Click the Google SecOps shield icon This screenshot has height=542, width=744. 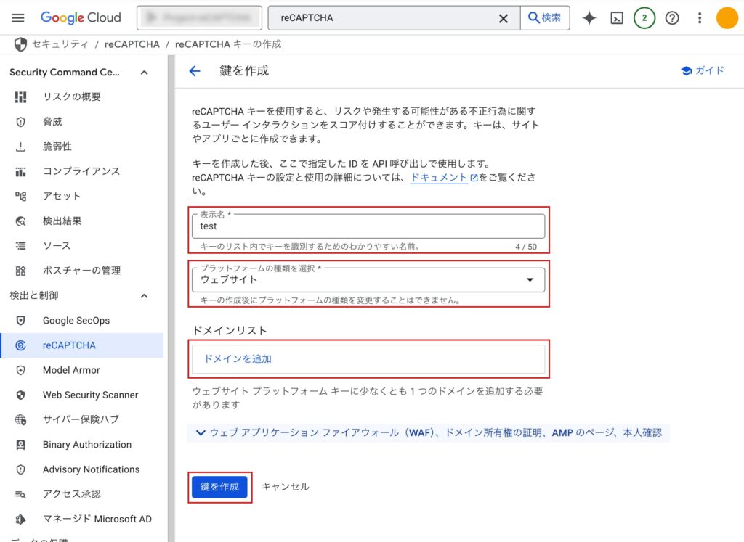20,321
